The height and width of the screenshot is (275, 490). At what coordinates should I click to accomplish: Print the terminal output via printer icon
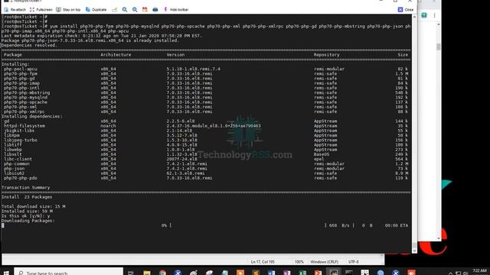click(x=155, y=10)
